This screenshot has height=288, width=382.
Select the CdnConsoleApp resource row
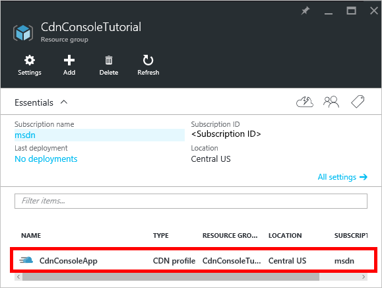(x=192, y=261)
